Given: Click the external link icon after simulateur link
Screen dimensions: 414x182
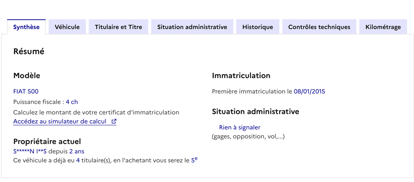Looking at the screenshot, I should [114, 121].
